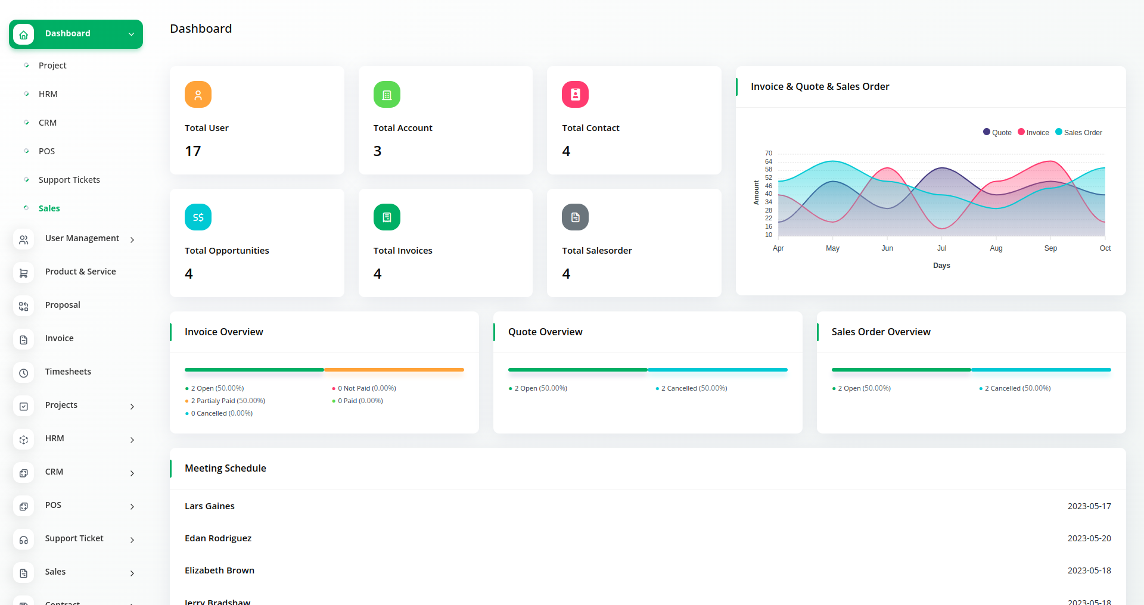The width and height of the screenshot is (1144, 605).
Task: Click the pink Total Contact icon
Action: point(575,95)
